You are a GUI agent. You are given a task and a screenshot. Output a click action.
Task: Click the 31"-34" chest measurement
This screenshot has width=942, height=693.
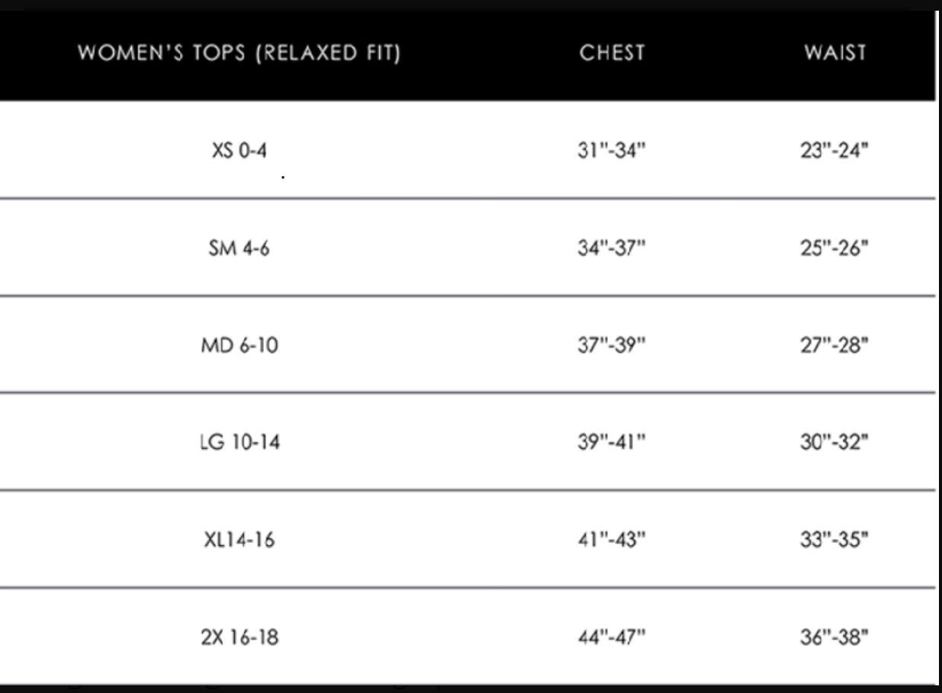tap(612, 150)
